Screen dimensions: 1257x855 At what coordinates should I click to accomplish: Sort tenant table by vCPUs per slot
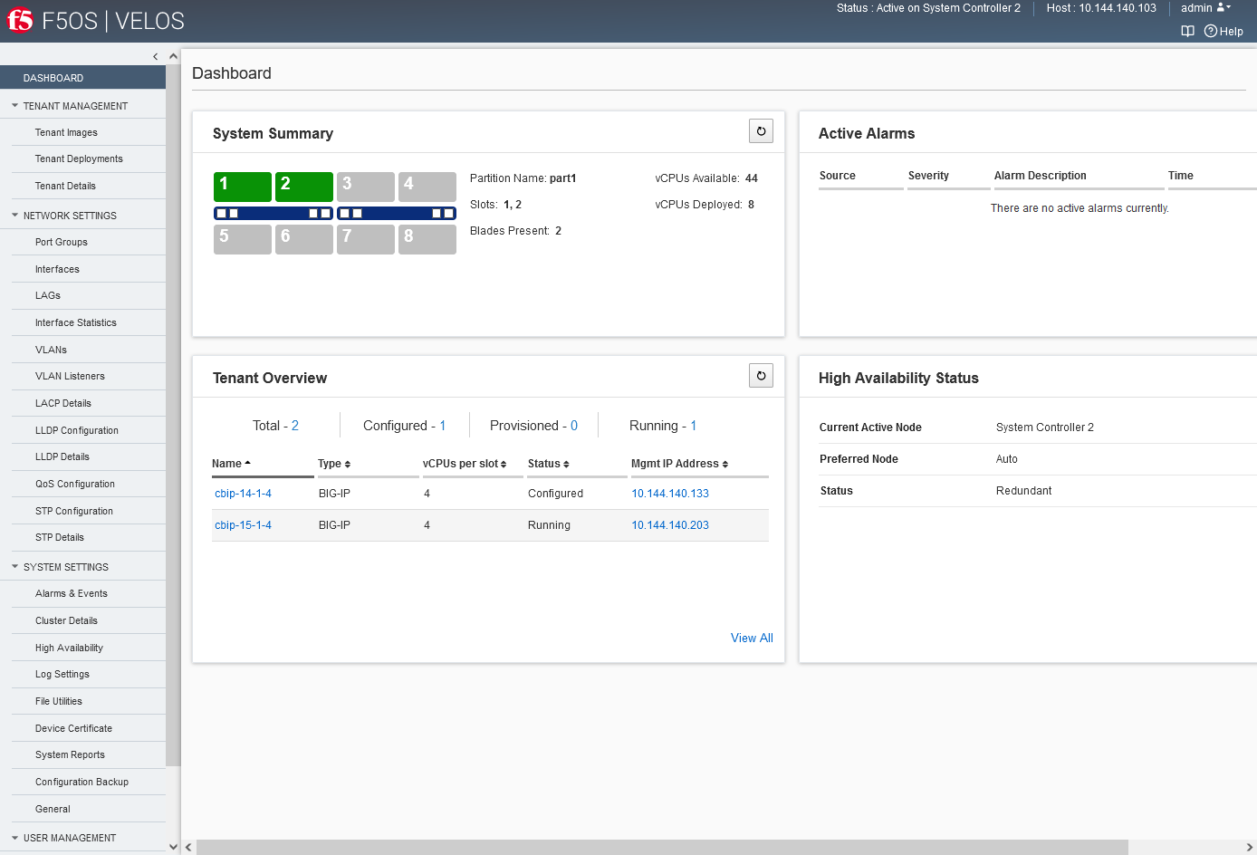[465, 464]
